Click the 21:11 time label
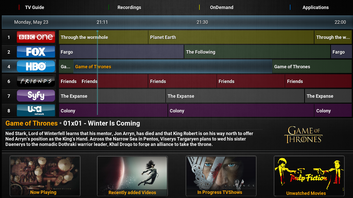353x198 pixels. [102, 22]
